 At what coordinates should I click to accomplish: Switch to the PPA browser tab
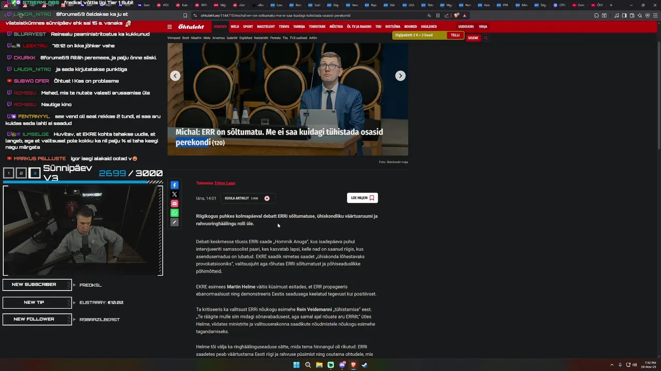pos(502,5)
